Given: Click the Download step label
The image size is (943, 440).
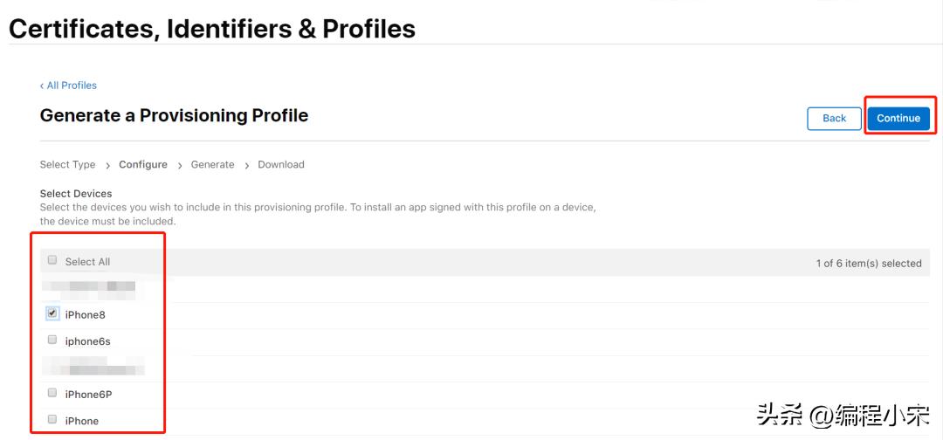Looking at the screenshot, I should click(280, 164).
